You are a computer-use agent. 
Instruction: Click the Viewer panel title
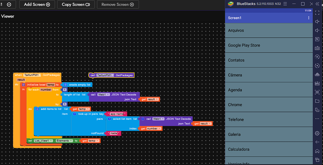(x=7, y=16)
